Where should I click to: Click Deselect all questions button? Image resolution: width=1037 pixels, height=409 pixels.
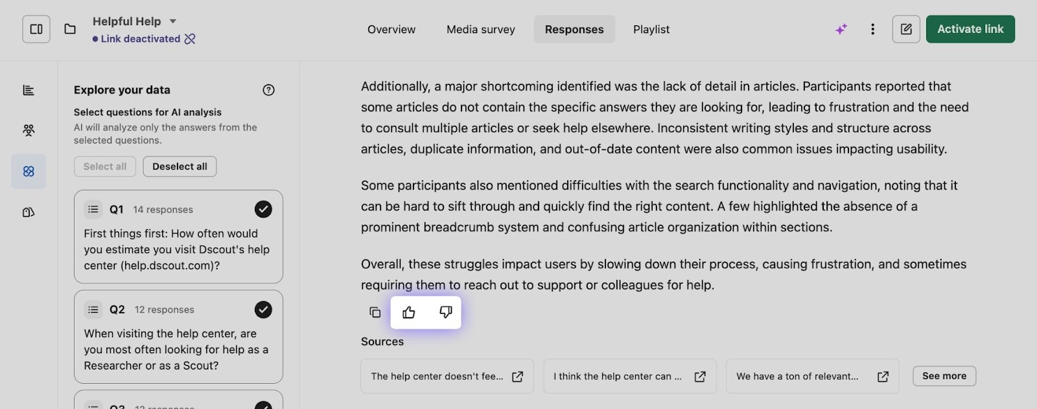pyautogui.click(x=180, y=166)
